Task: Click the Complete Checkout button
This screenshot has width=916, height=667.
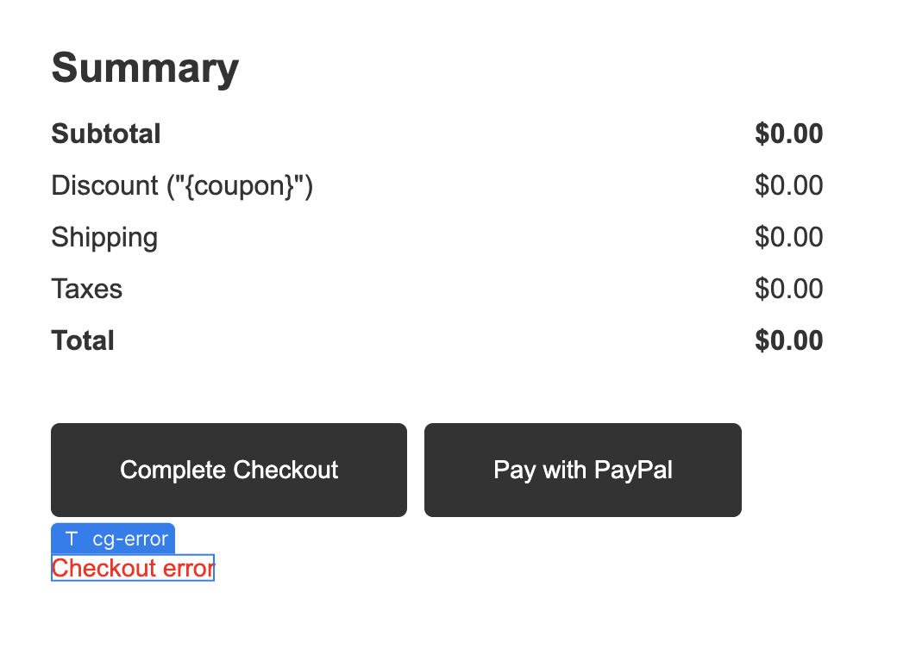Action: pos(229,470)
